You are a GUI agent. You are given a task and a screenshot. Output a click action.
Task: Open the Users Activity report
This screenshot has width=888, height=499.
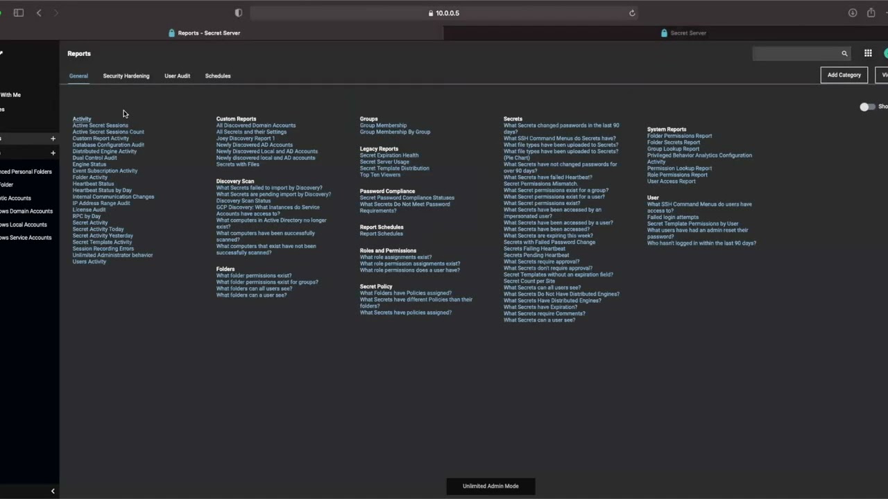89,261
